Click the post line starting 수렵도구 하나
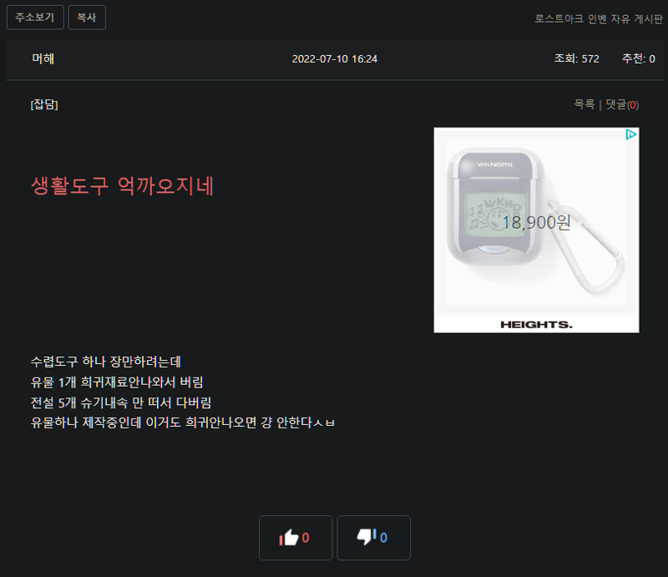 pyautogui.click(x=106, y=362)
